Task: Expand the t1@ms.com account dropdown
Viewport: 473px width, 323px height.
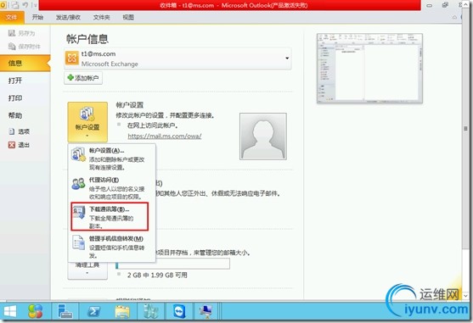Action: [x=287, y=58]
